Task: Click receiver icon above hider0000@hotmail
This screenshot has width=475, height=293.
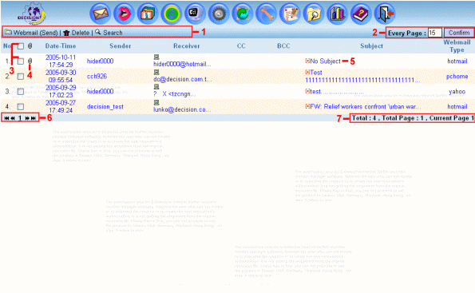Action: pyautogui.click(x=156, y=57)
